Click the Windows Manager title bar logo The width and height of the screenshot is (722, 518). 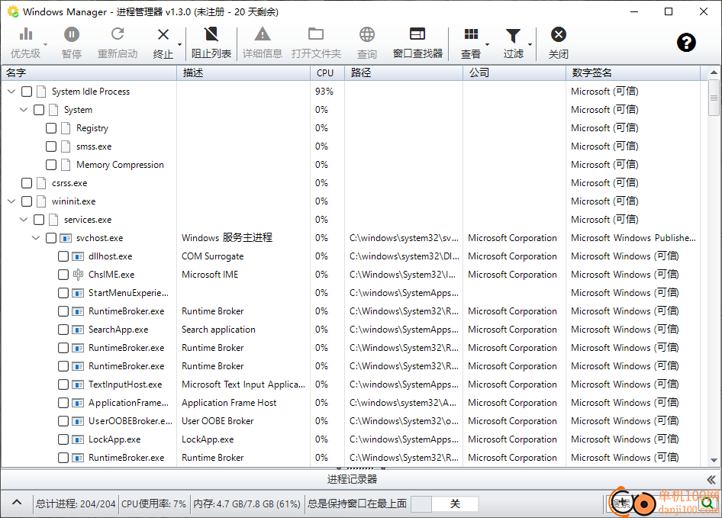click(x=13, y=11)
